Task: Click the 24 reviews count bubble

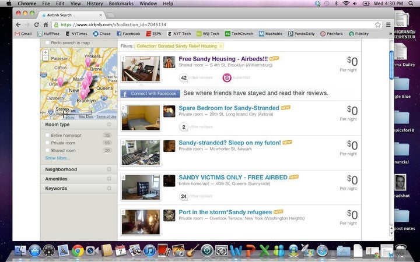Action: (184, 197)
